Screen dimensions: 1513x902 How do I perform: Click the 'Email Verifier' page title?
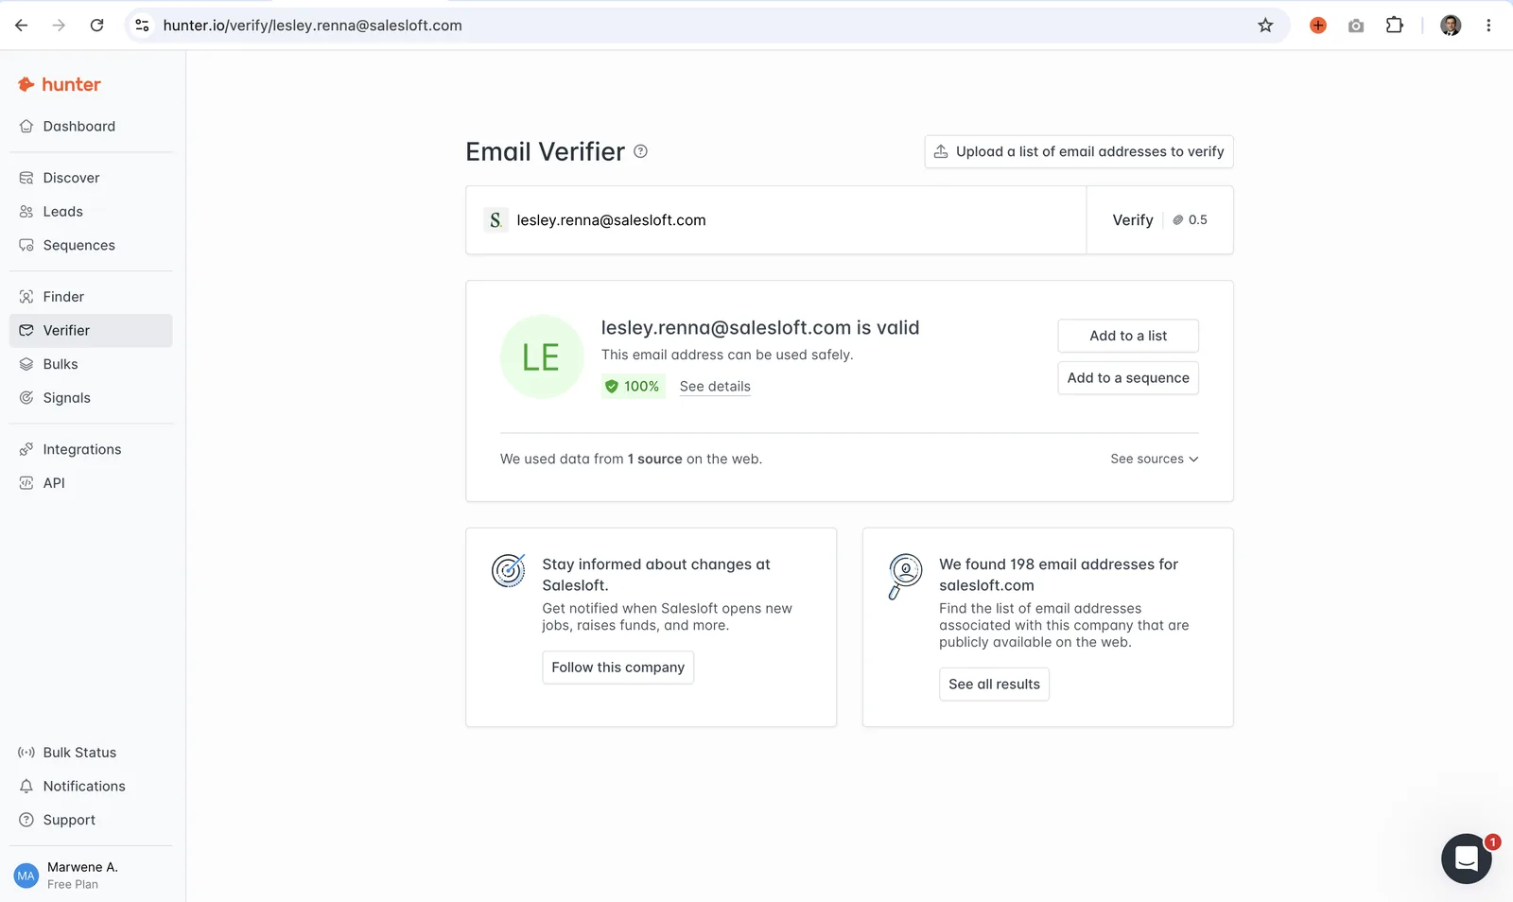coord(546,152)
